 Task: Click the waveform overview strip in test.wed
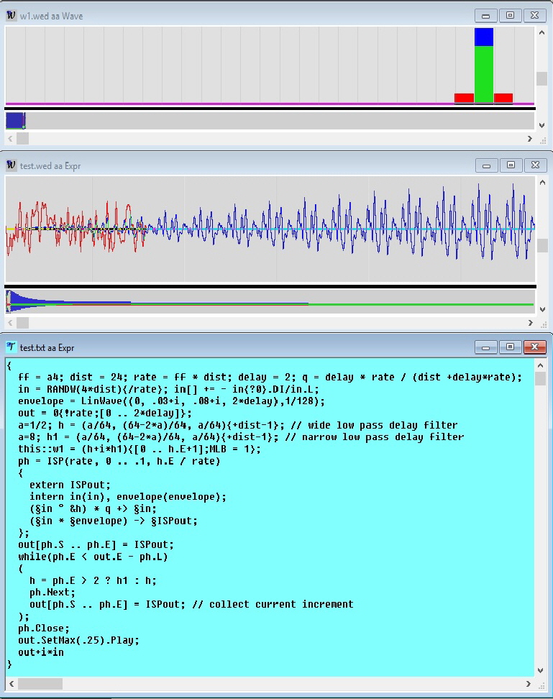pyautogui.click(x=270, y=301)
